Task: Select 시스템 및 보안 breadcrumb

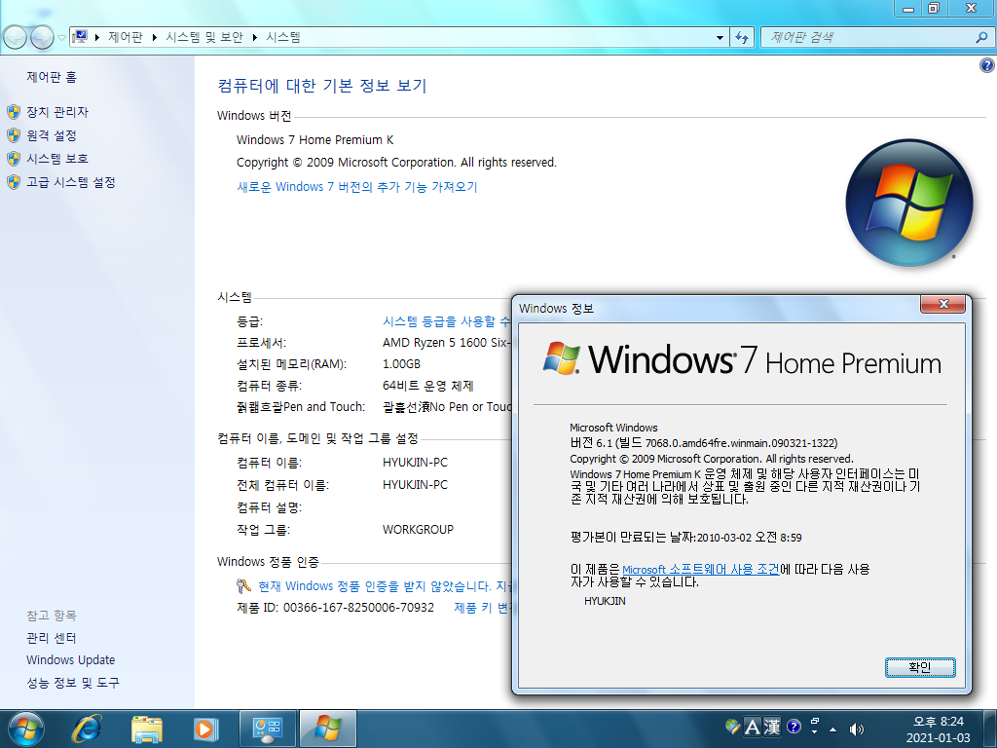Action: coord(204,37)
